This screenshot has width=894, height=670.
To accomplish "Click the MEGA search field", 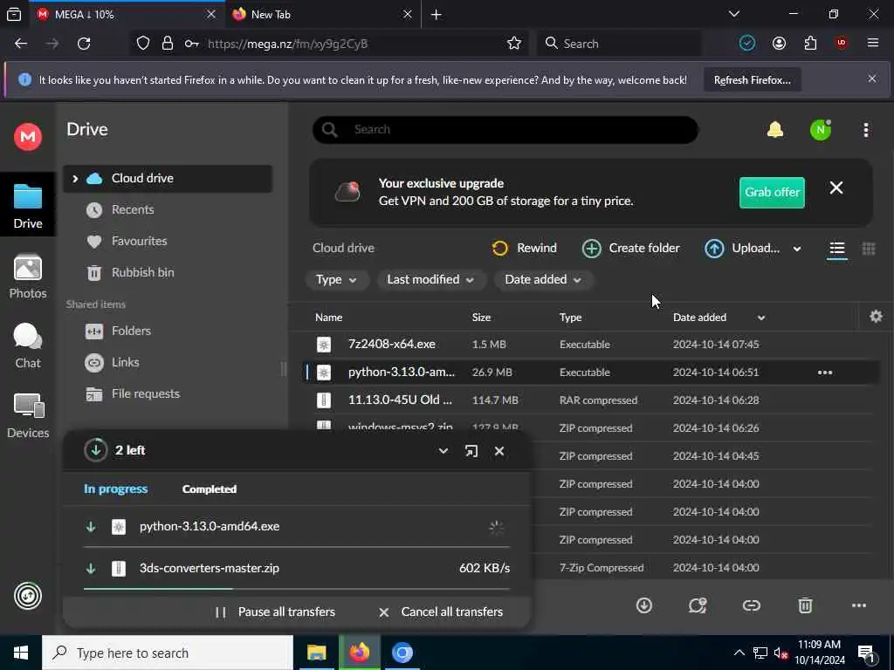I will coord(505,130).
